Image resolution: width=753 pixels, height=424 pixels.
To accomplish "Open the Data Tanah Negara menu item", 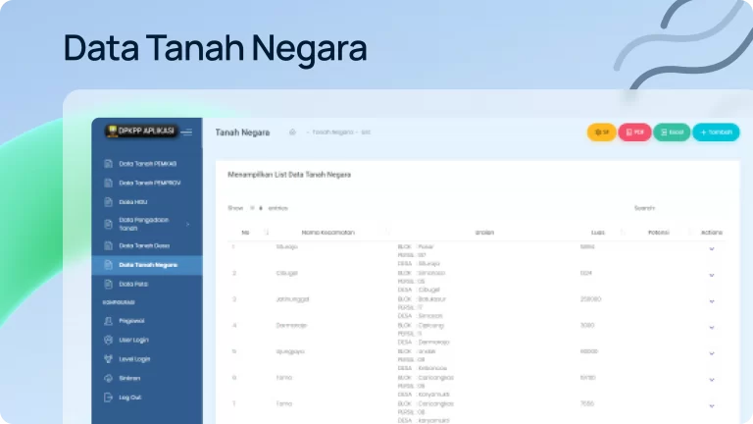I will 147,265.
